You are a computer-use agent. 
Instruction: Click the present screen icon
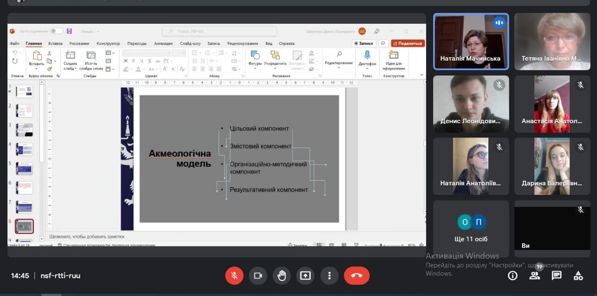tap(305, 275)
